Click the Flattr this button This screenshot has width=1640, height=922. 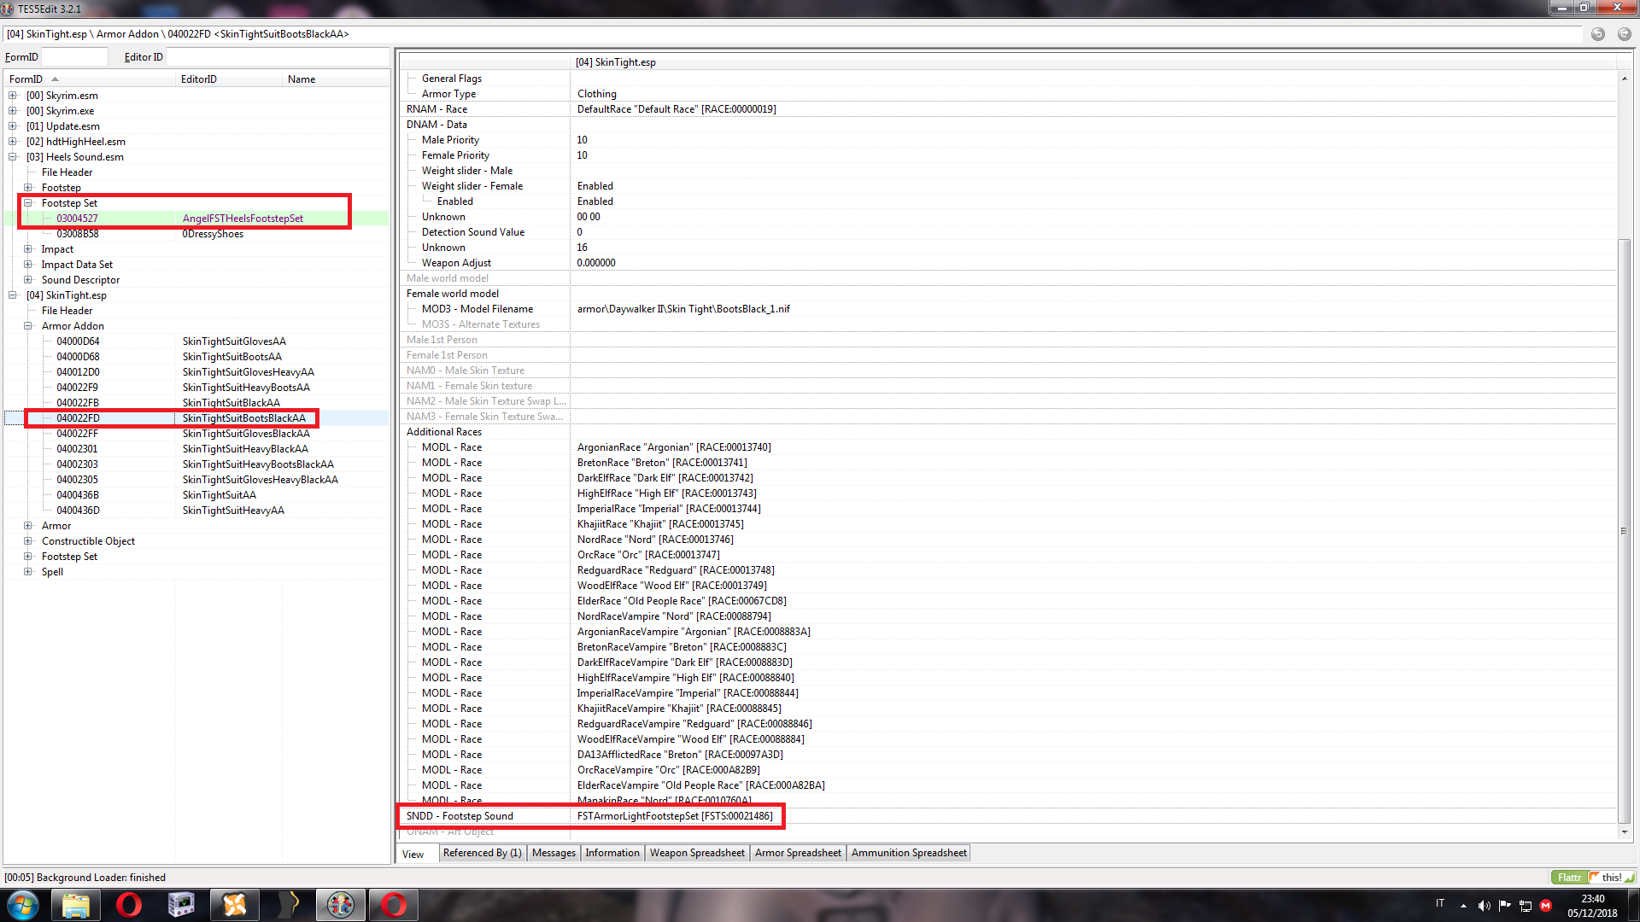click(x=1592, y=877)
